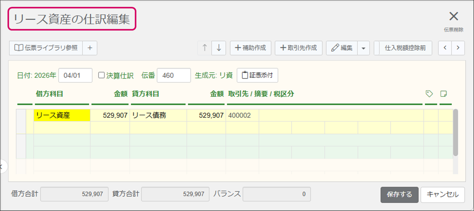Click 取引先作成 to create partner
Image resolution: width=474 pixels, height=211 pixels.
(x=299, y=48)
